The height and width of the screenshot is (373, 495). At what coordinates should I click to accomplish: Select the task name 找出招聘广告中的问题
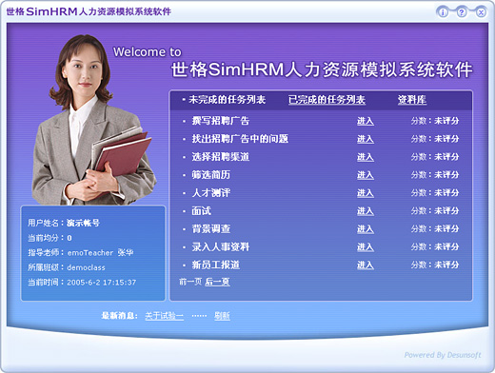pyautogui.click(x=240, y=139)
